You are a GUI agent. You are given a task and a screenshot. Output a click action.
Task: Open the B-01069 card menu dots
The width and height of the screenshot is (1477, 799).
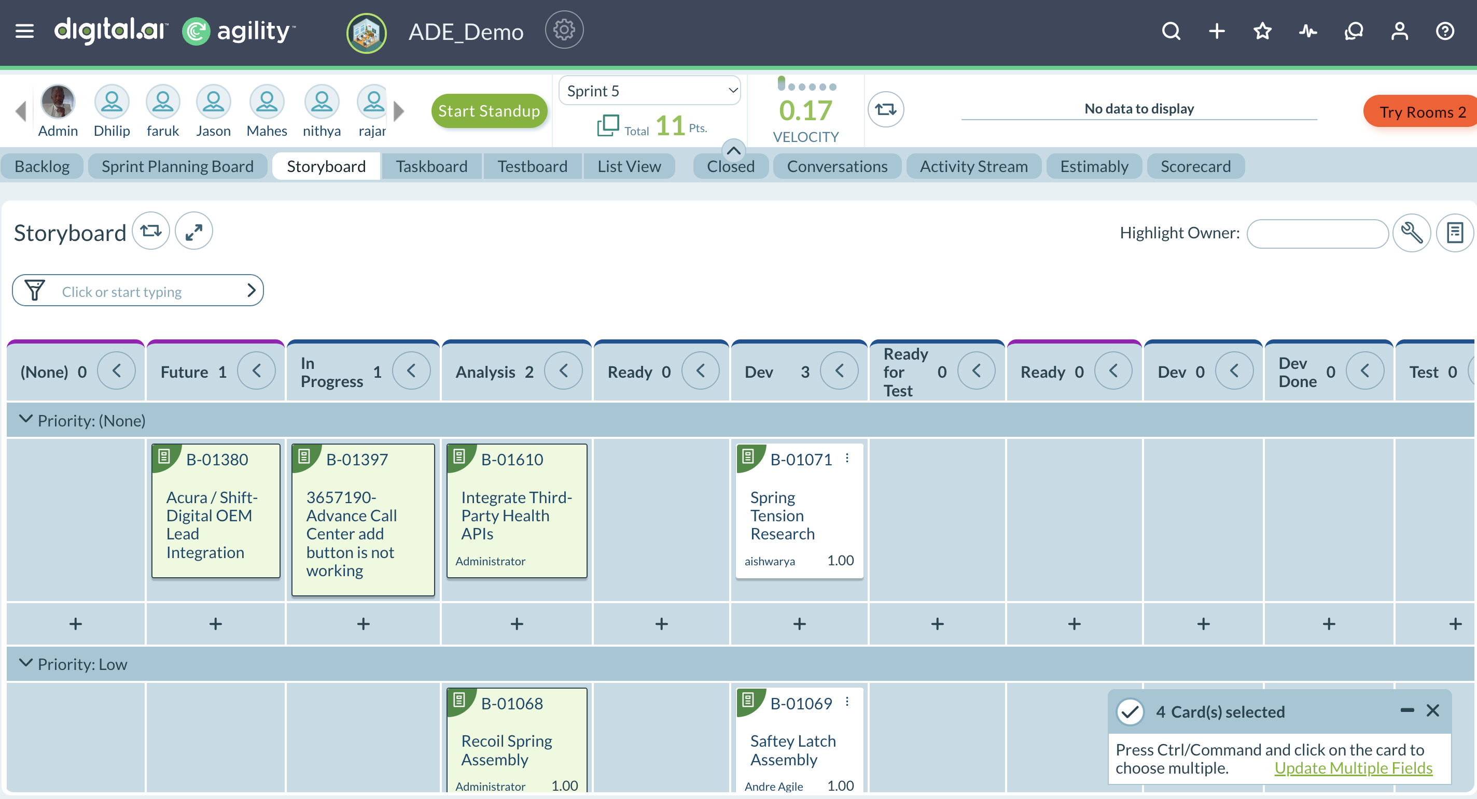point(847,702)
